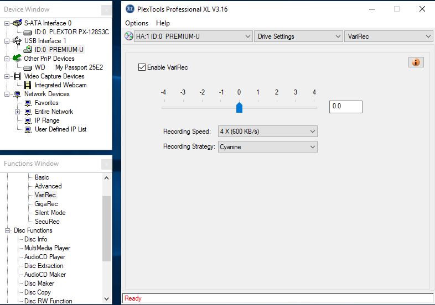Expand the Entire Network node

[x=18, y=112]
